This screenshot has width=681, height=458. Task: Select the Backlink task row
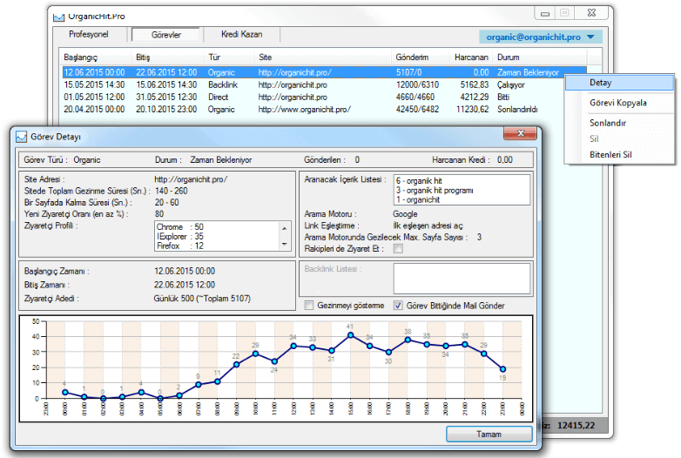[x=324, y=84]
